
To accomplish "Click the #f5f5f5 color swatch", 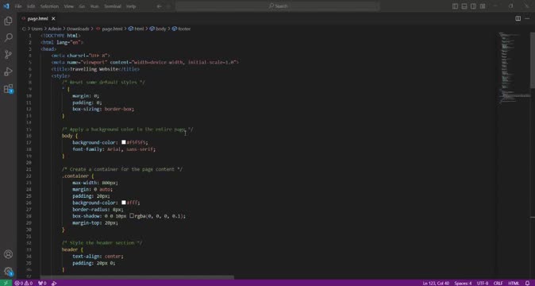I will (x=124, y=142).
